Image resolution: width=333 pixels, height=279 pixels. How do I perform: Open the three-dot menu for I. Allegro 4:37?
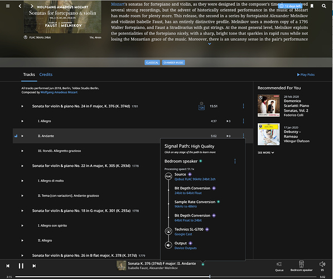coord(243,121)
